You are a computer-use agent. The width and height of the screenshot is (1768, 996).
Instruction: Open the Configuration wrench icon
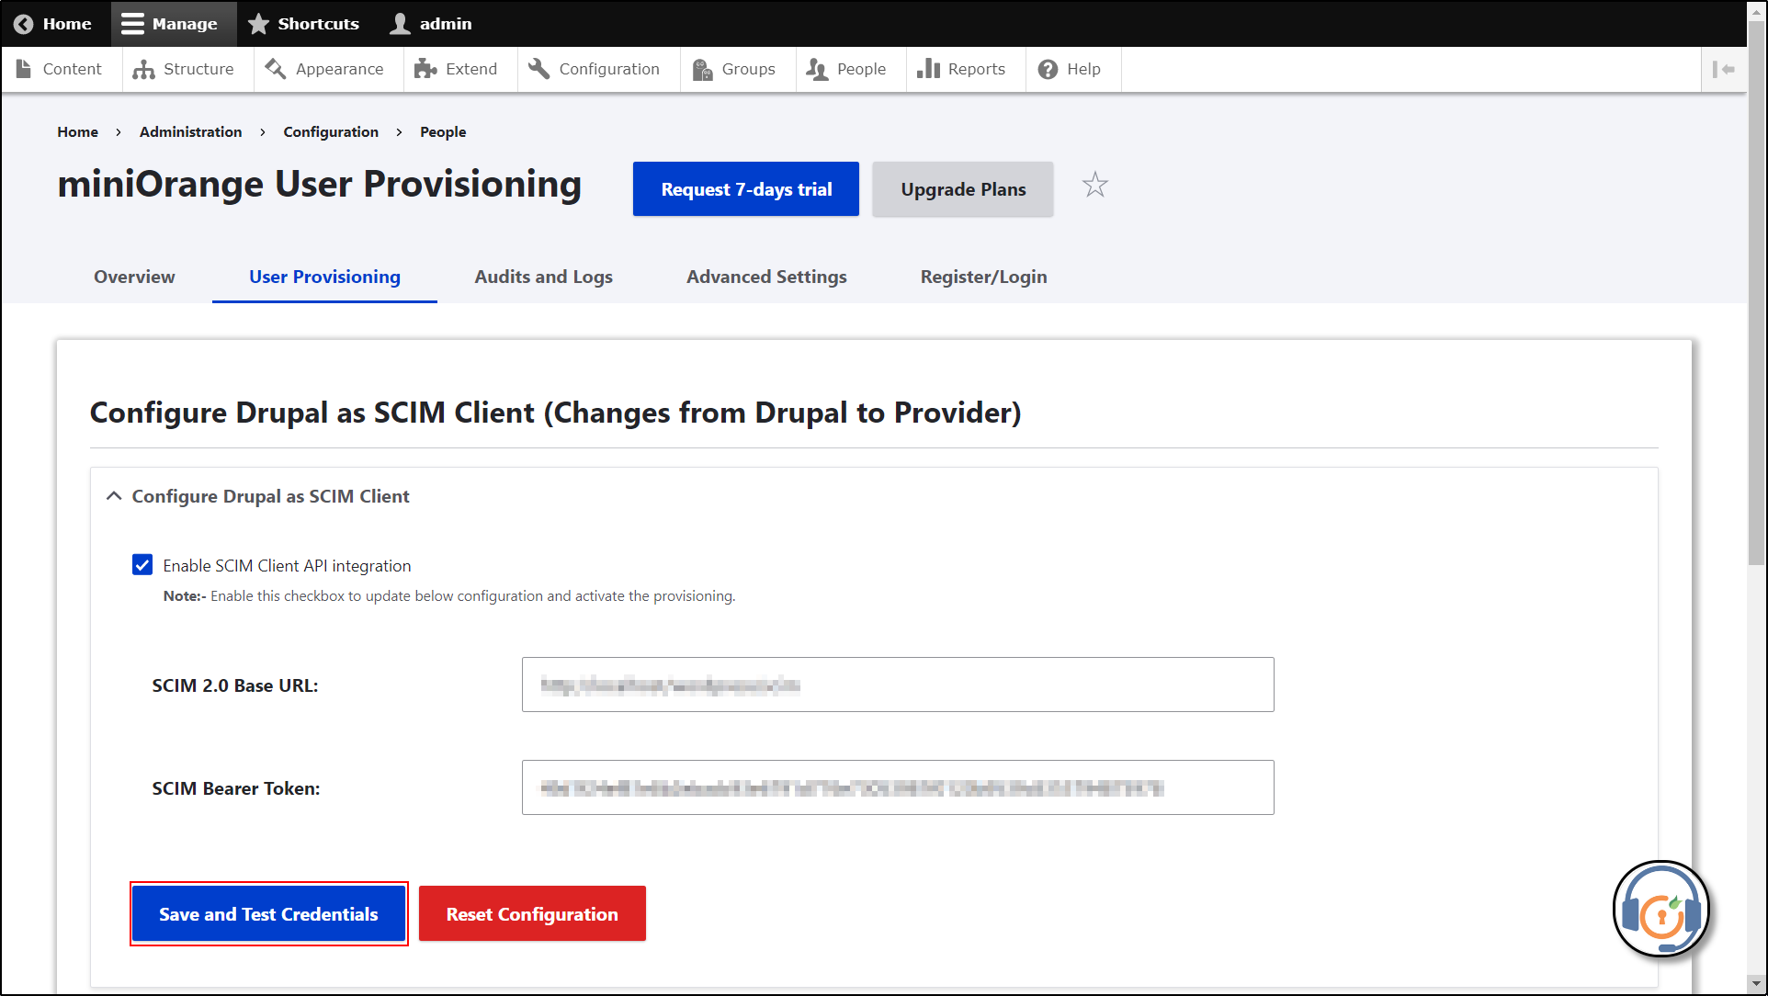click(x=538, y=68)
